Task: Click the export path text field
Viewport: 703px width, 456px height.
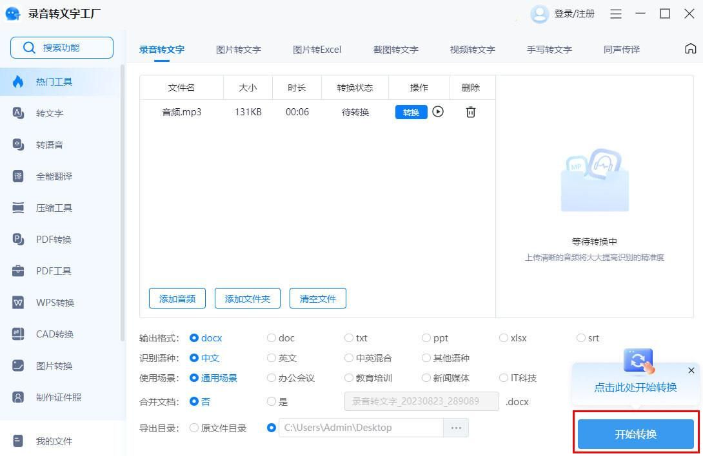Action: 361,428
